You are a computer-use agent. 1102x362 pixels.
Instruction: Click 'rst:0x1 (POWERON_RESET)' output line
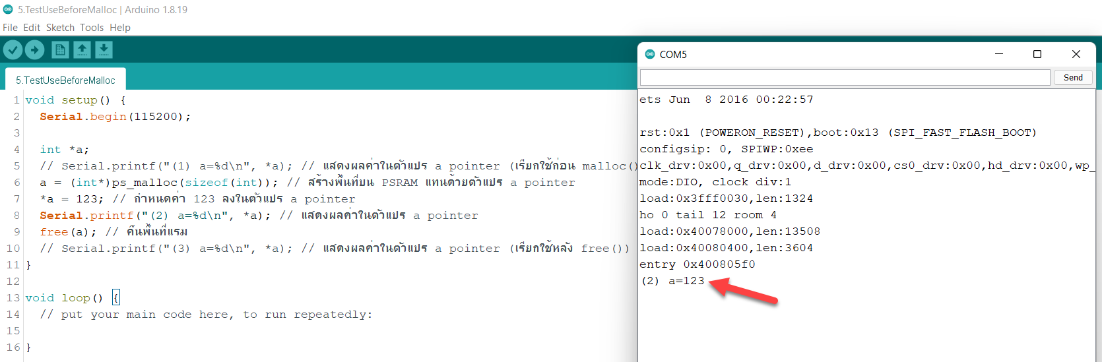[x=838, y=133]
